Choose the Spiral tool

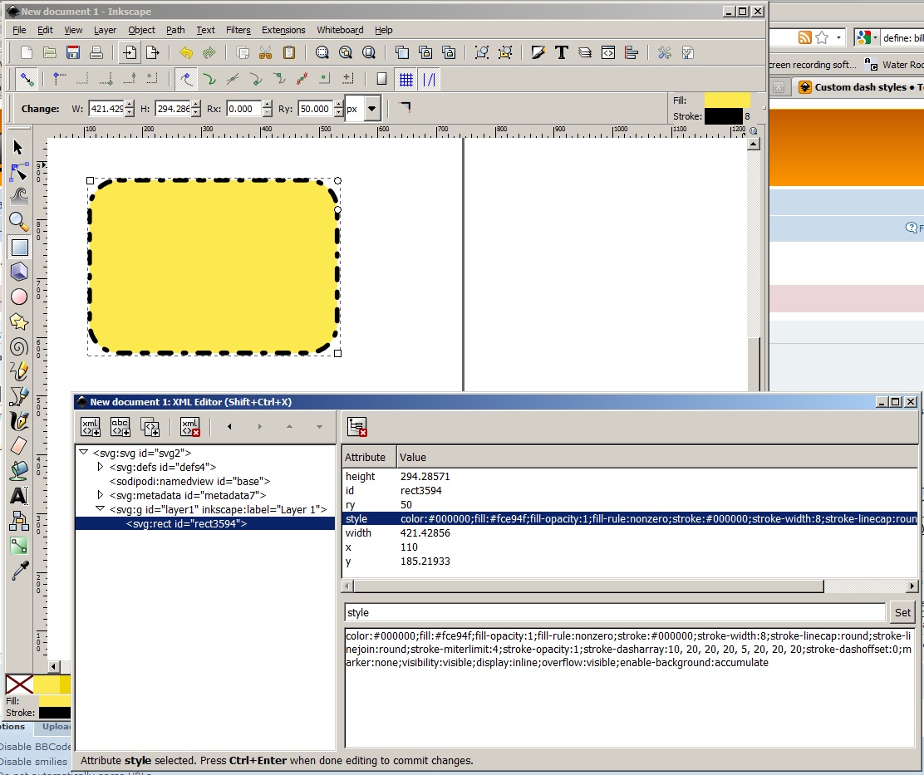[18, 346]
